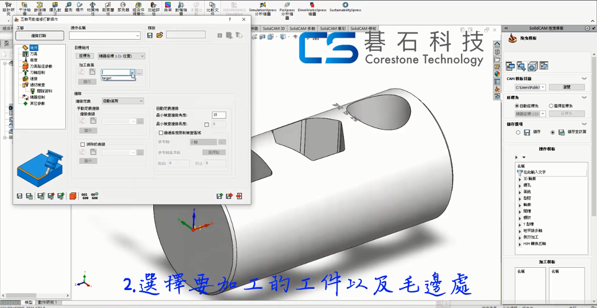
Task: Switch to the SolidCAM 3D tab
Action: [x=273, y=29]
